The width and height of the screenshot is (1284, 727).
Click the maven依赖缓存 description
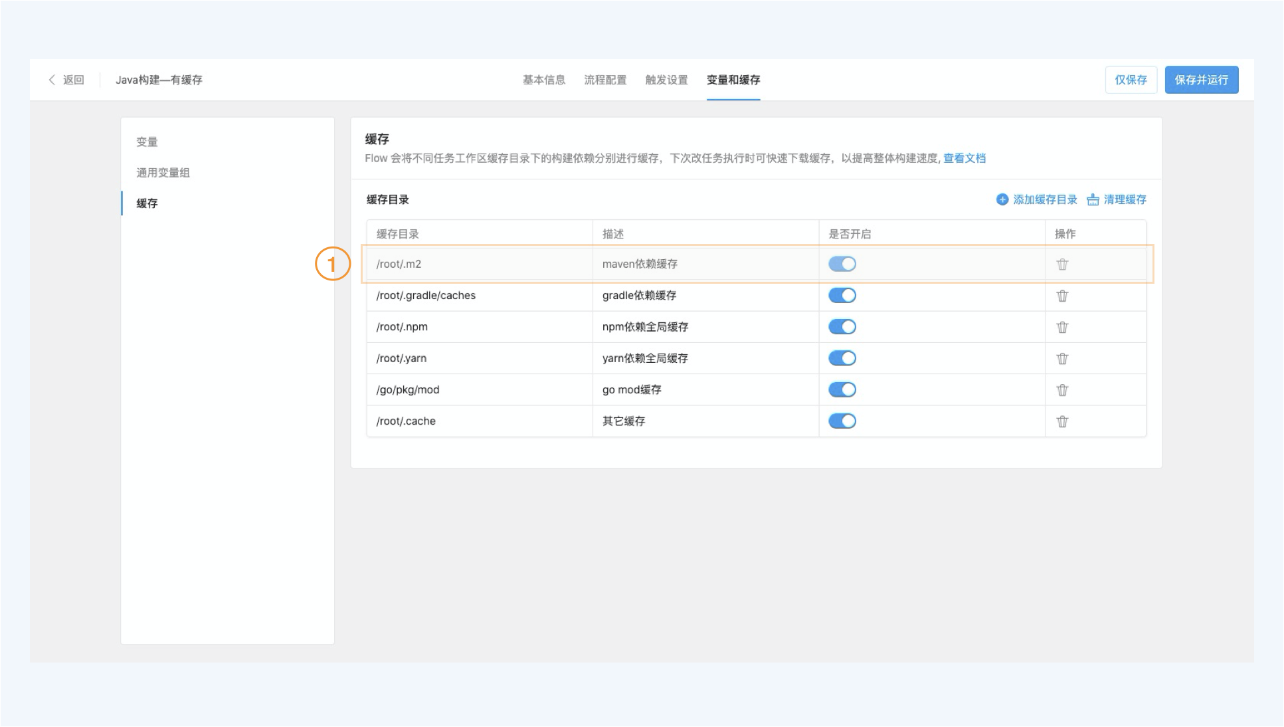tap(640, 264)
